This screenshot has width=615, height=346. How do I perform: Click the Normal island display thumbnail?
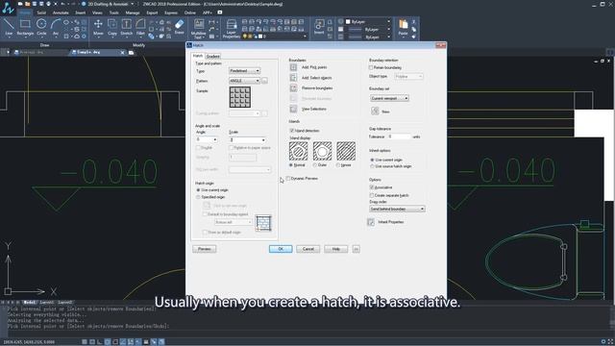(x=299, y=151)
